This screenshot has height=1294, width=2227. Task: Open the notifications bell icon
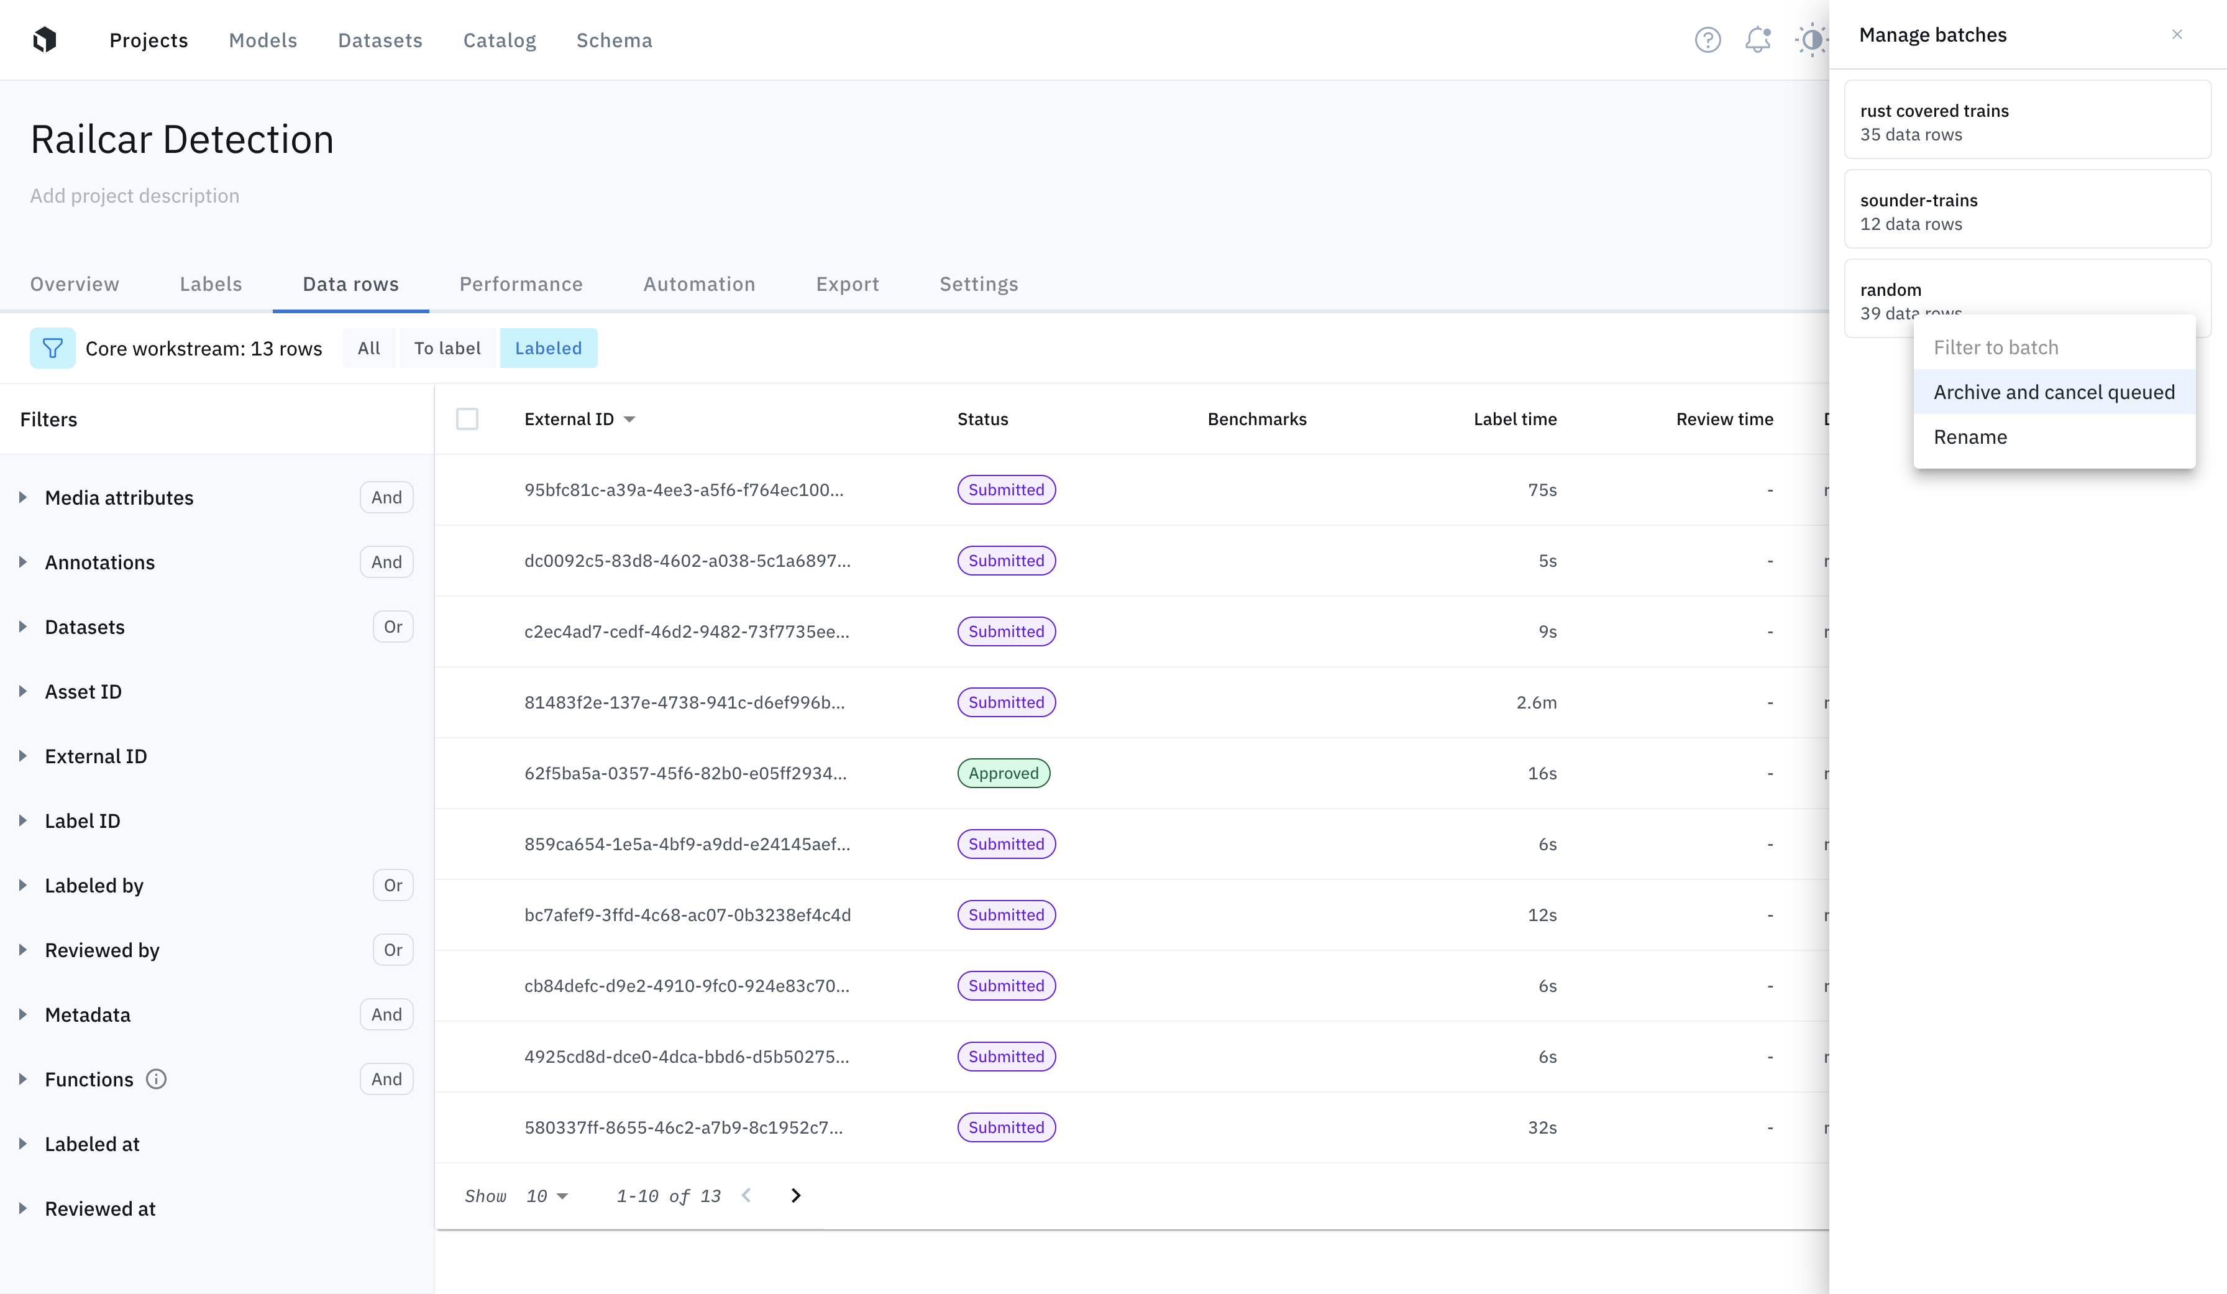coord(1758,40)
